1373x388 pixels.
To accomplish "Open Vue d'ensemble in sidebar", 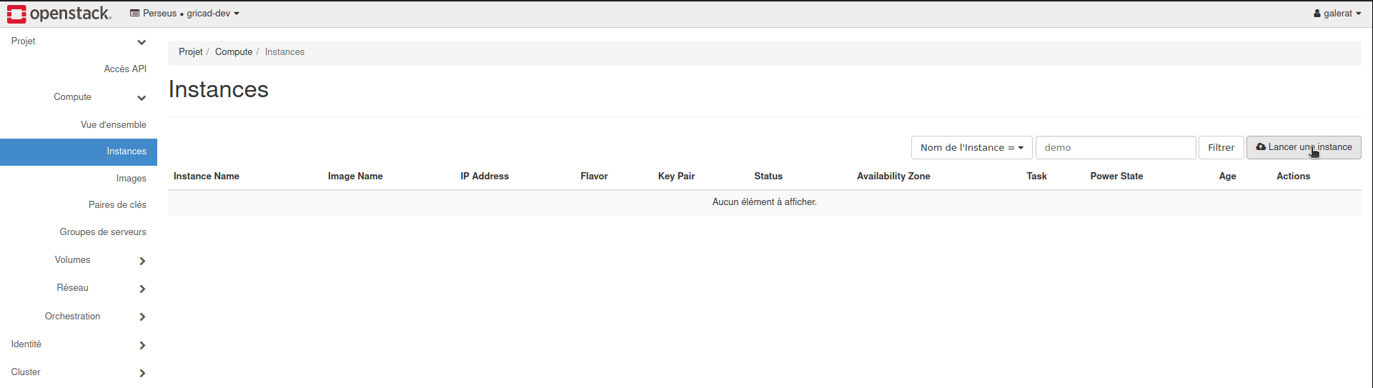I will click(114, 125).
